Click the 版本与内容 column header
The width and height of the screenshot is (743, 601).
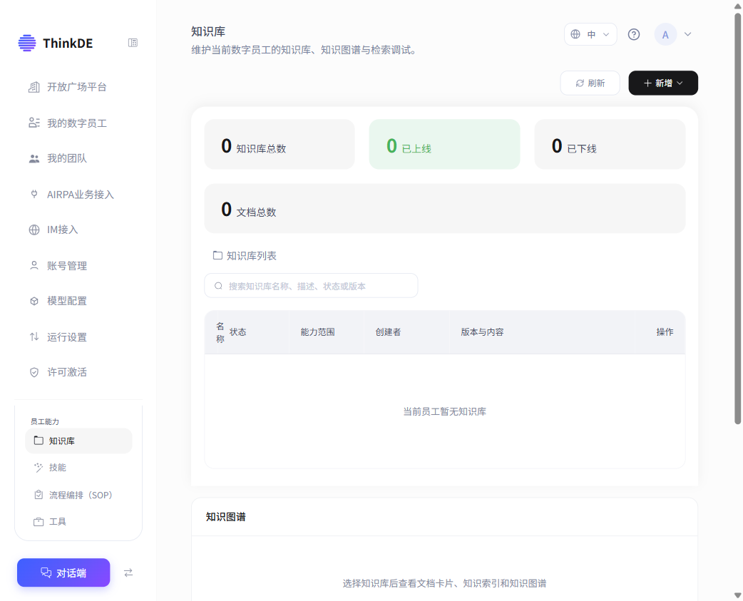coord(483,332)
